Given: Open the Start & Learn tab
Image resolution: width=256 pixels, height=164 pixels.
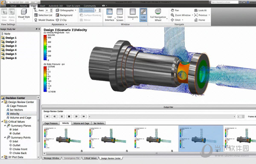Looking at the screenshot, I should click(x=73, y=6).
